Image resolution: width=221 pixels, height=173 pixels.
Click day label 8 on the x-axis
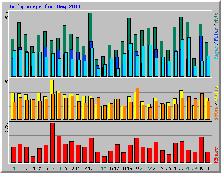point(60,168)
